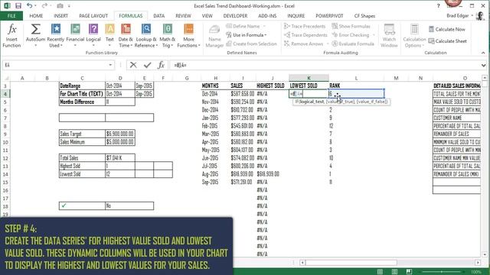Click Evaluate Formula
Image resolution: width=490 pixels, height=275 pixels.
353,44
